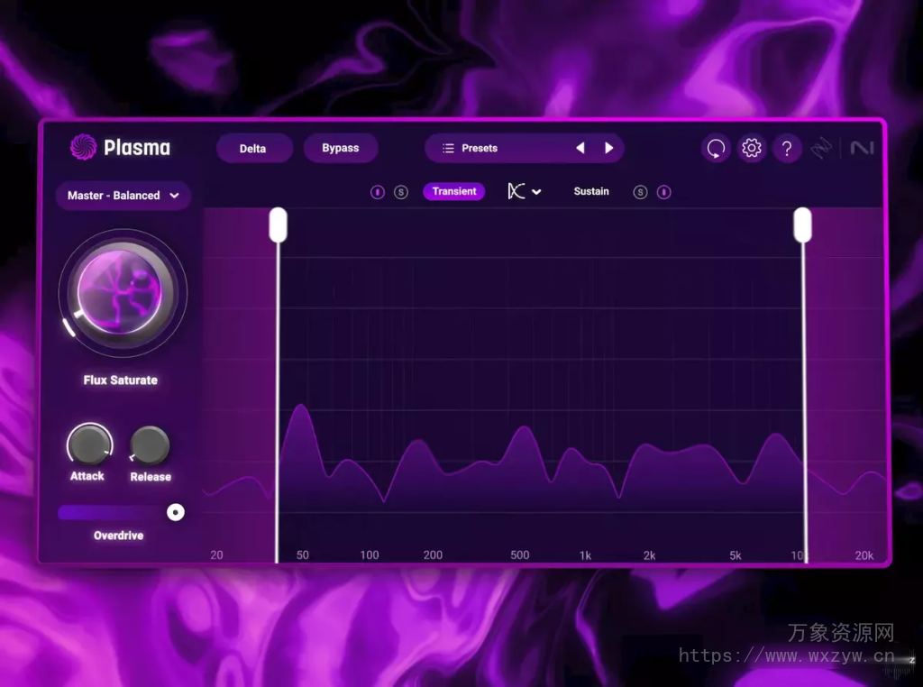Open the help question mark
Image resolution: width=923 pixels, height=687 pixels.
coord(788,148)
